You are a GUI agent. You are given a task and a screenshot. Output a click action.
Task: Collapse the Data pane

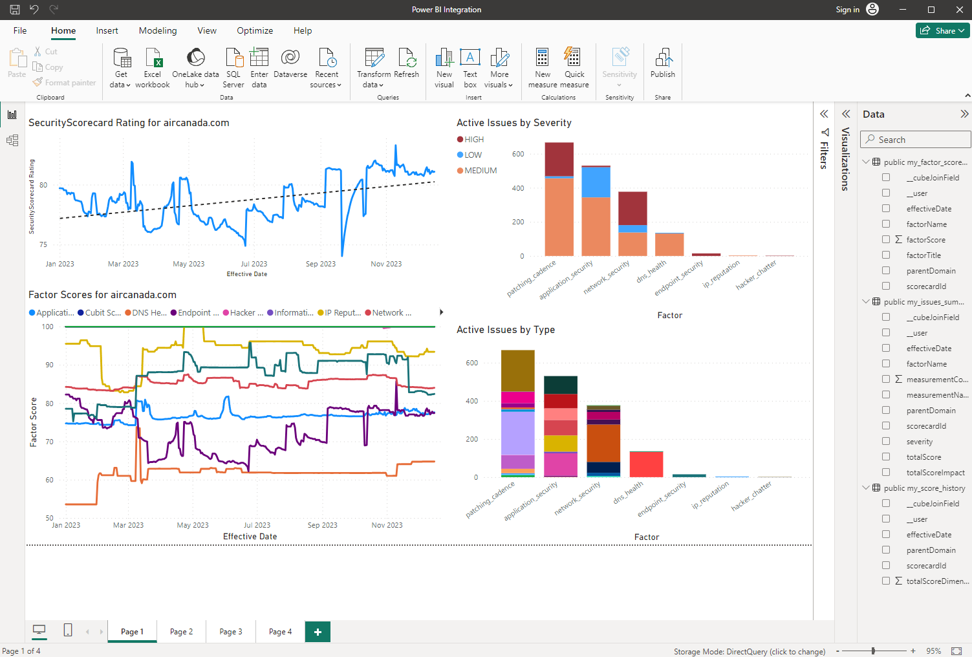point(964,114)
